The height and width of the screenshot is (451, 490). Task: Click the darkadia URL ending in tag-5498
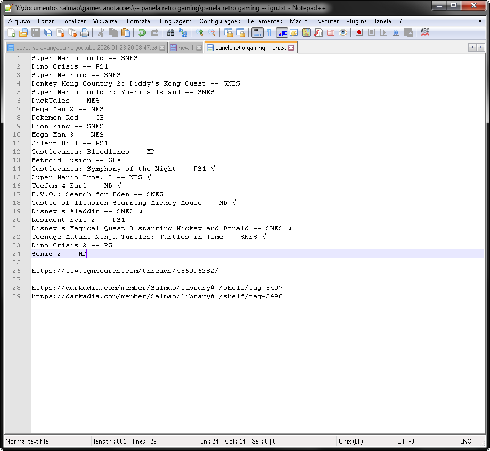[x=157, y=297]
